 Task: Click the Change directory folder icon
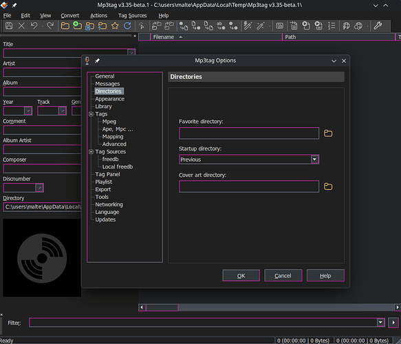coord(65,26)
